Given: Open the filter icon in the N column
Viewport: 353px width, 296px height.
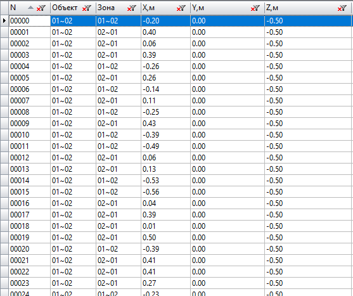Looking at the screenshot, I should click(41, 8).
